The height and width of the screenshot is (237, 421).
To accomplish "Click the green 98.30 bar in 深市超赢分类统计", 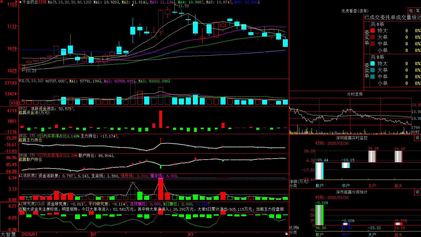I will click(x=319, y=215).
